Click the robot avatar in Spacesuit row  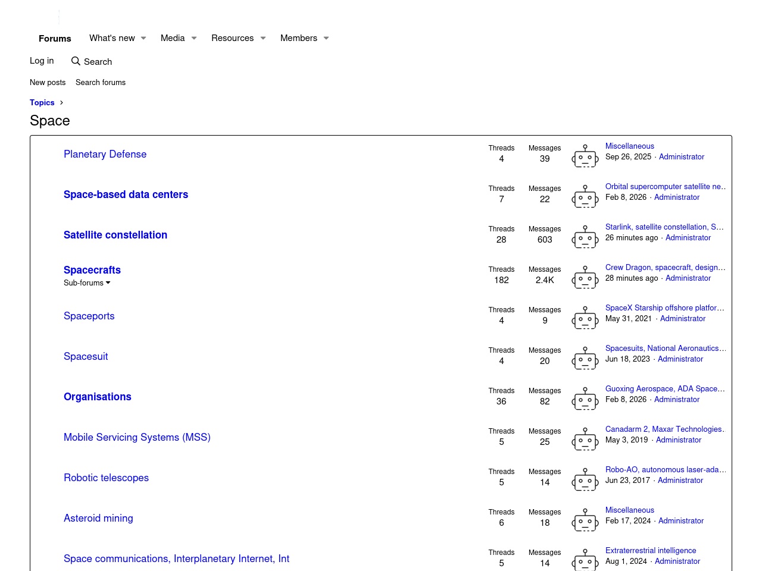click(585, 359)
